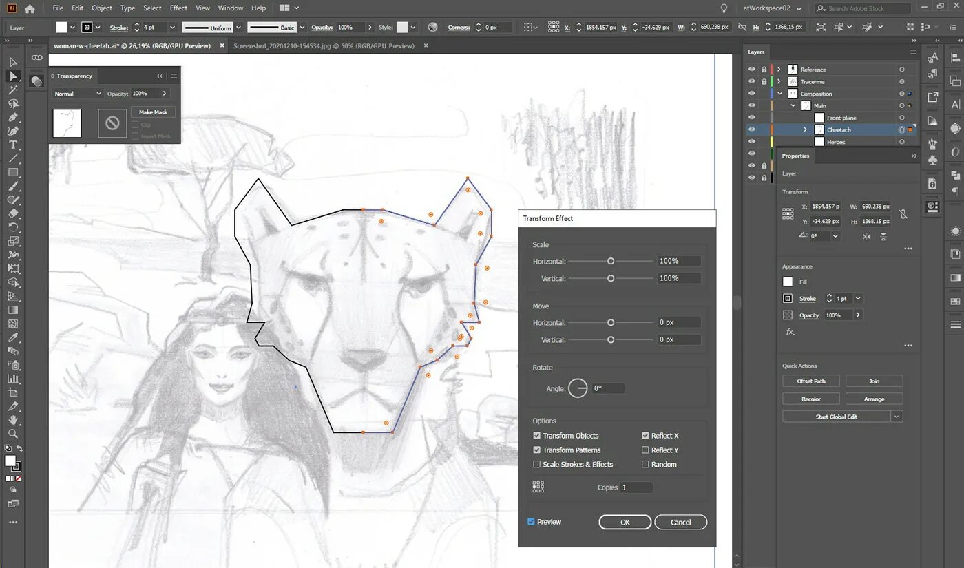
Task: Open the Object menu
Action: [x=102, y=8]
